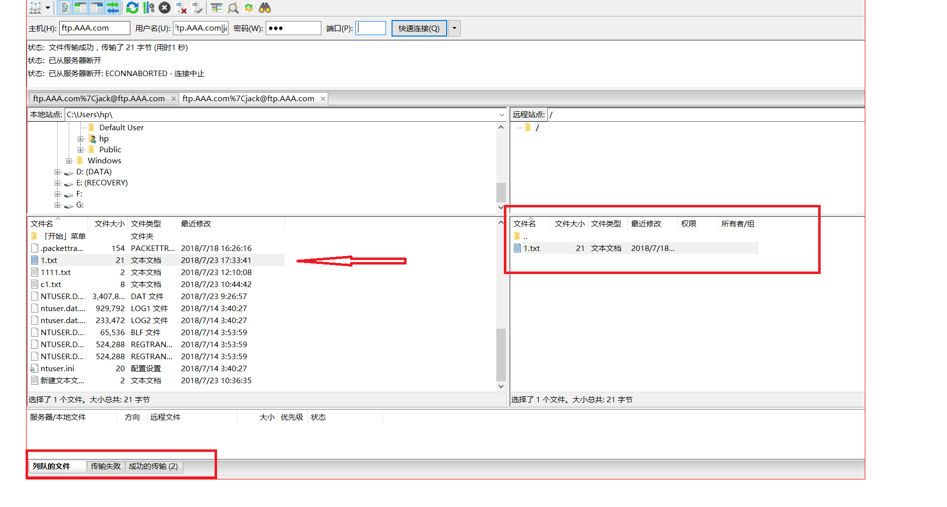Select local file 1111.txt
The height and width of the screenshot is (507, 947).
pyautogui.click(x=156, y=273)
